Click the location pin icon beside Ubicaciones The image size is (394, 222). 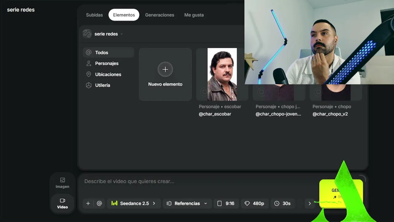[89, 74]
